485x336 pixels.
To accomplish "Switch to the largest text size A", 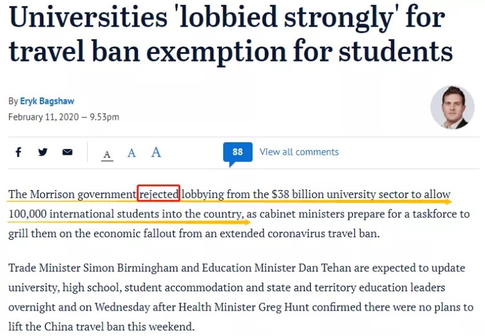I will 156,152.
